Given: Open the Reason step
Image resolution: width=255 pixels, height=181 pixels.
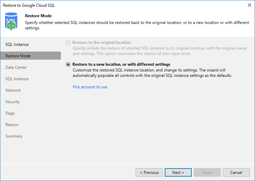Looking at the screenshot, I should (12, 125).
